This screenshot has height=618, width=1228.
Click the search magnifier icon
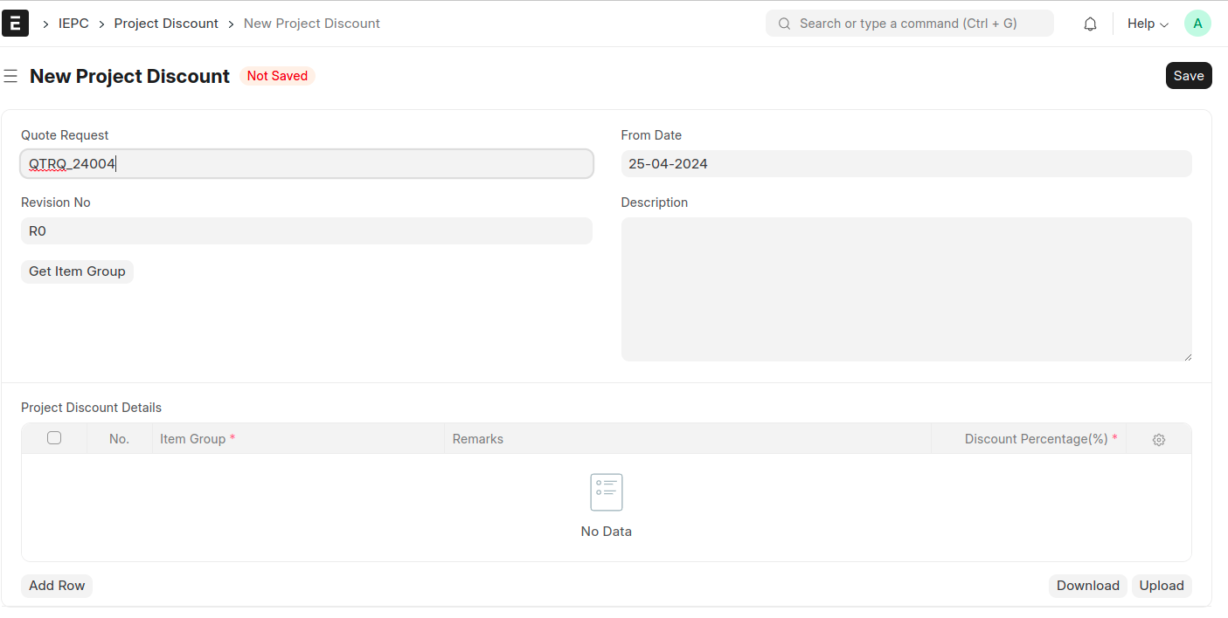[784, 23]
